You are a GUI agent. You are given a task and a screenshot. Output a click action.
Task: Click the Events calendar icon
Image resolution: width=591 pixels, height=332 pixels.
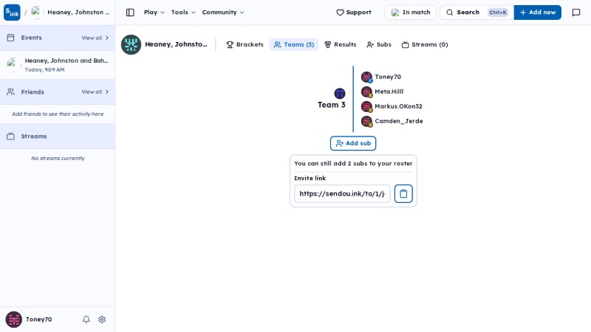click(10, 38)
